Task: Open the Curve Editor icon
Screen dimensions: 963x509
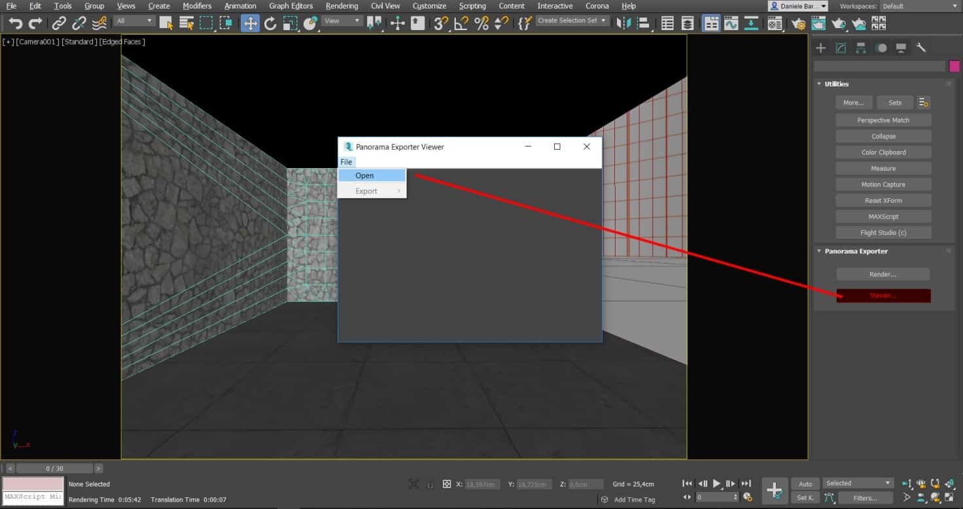Action: pyautogui.click(x=731, y=23)
